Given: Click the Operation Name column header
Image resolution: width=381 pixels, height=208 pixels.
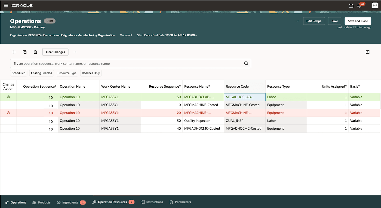Looking at the screenshot, I should click(79, 86).
